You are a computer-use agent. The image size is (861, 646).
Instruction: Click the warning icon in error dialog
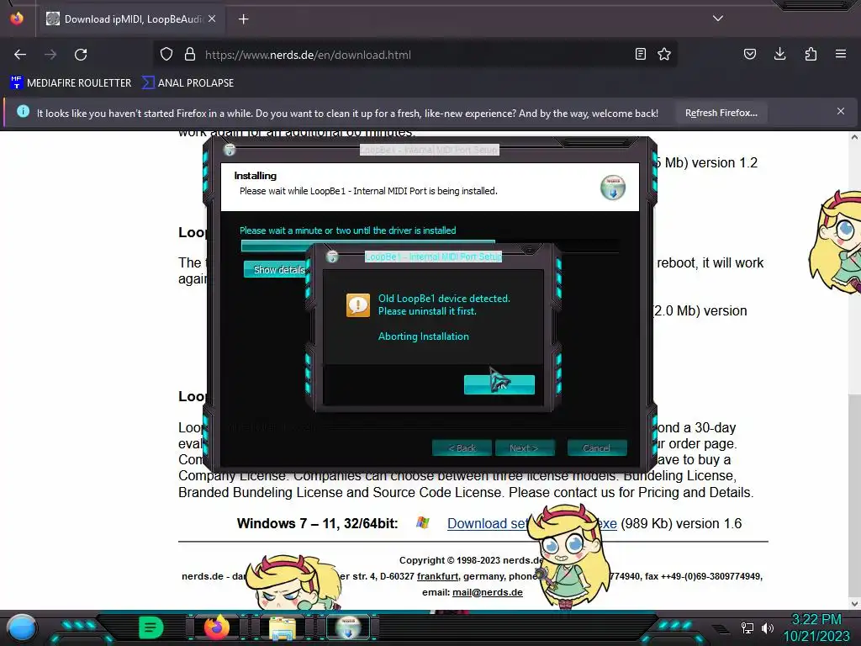(x=358, y=304)
